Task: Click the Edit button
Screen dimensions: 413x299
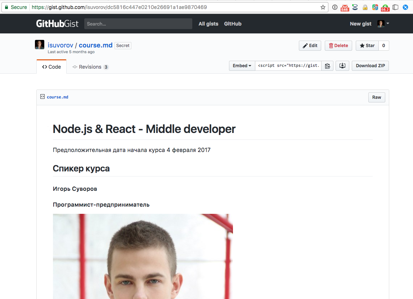Action: (310, 46)
